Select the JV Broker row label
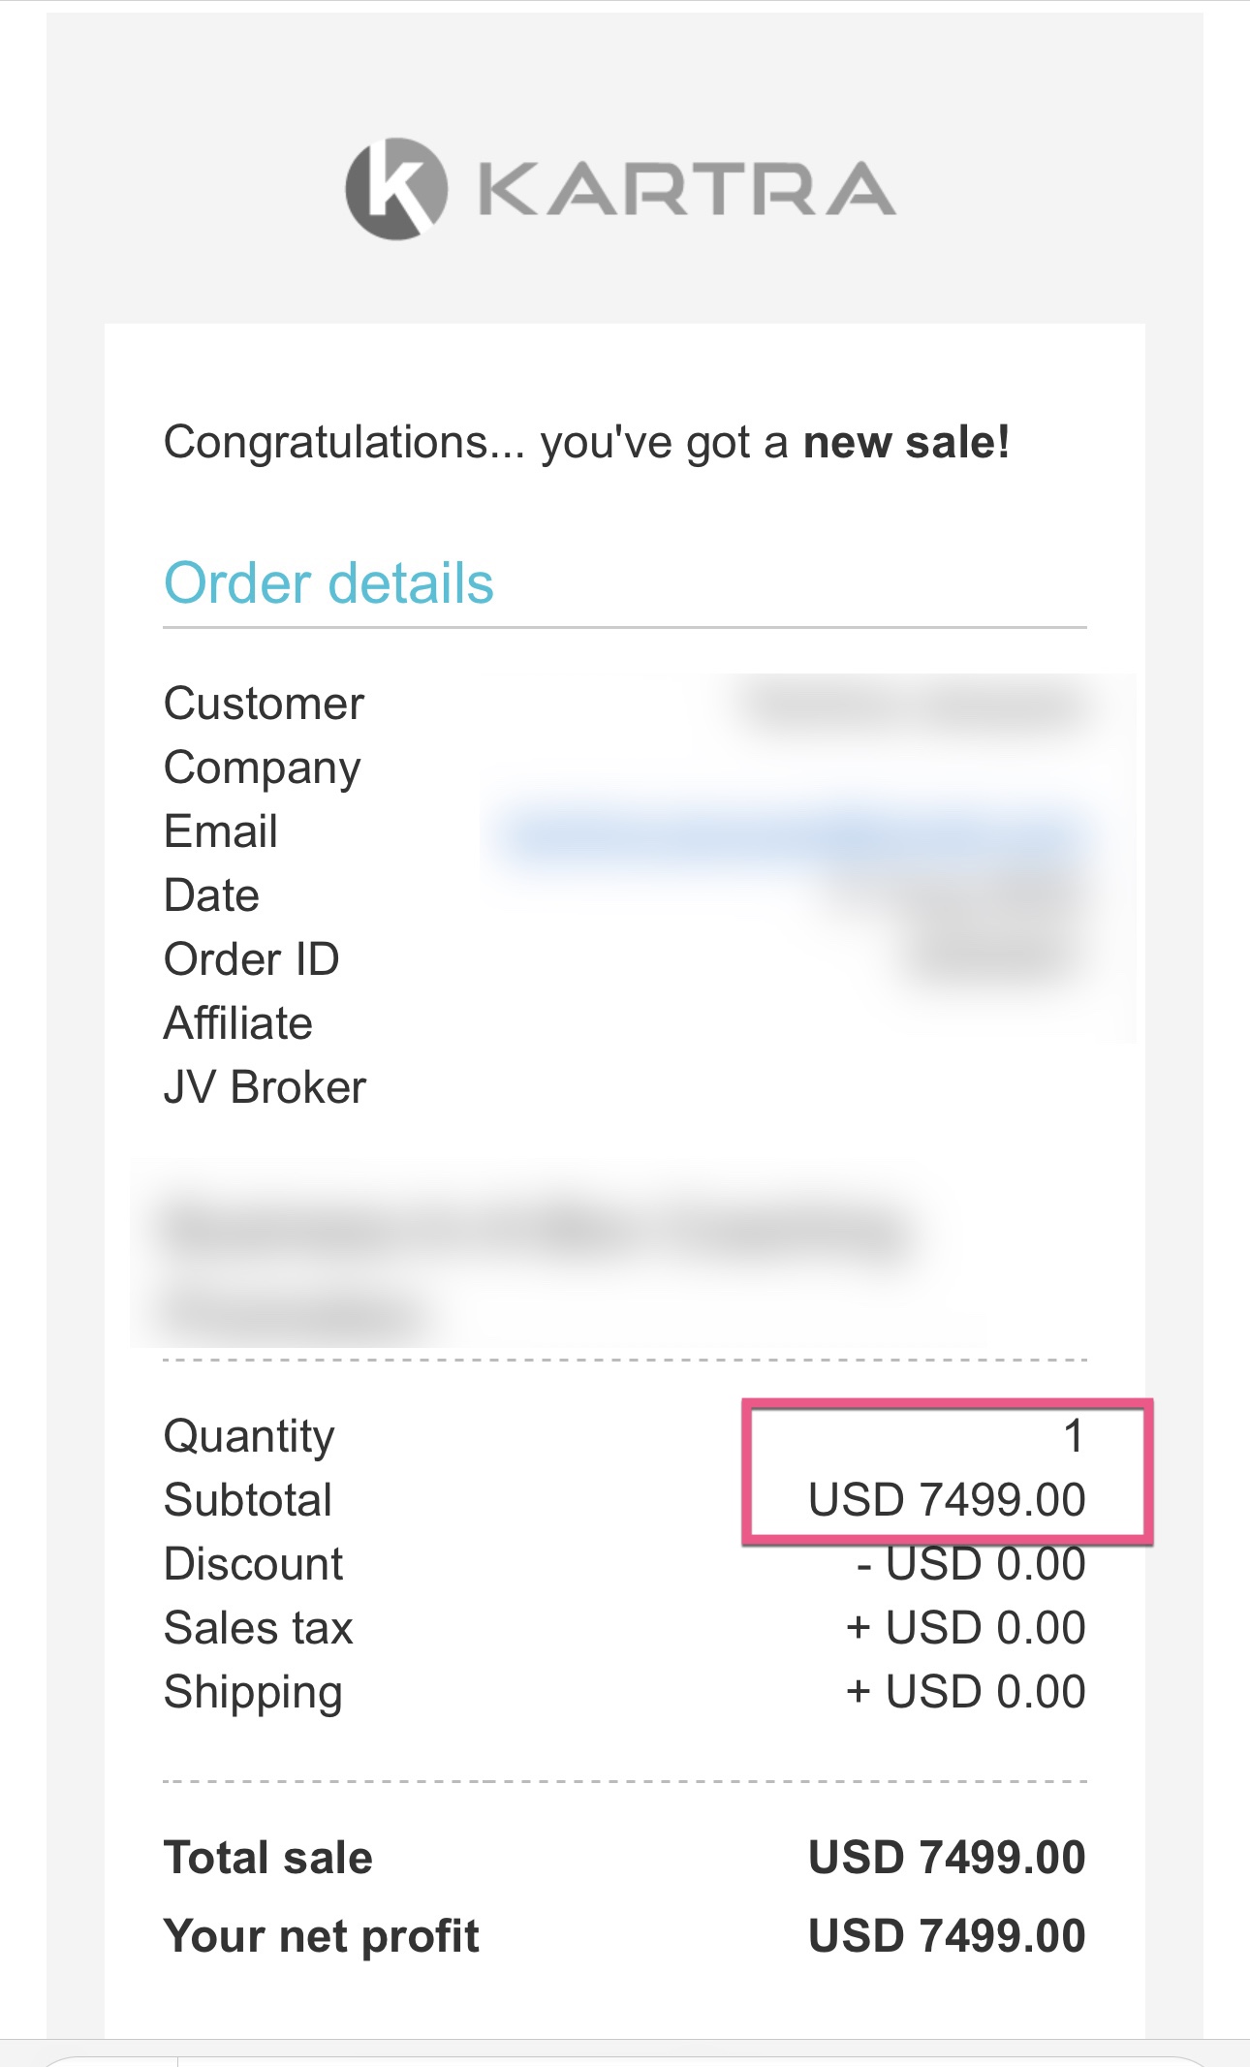The height and width of the screenshot is (2067, 1250). (265, 1087)
